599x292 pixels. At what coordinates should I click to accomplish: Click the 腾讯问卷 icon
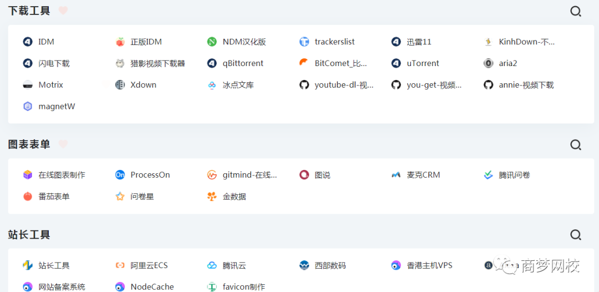point(488,175)
